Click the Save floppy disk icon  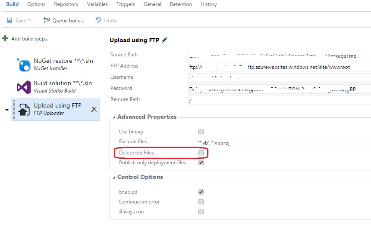point(9,20)
